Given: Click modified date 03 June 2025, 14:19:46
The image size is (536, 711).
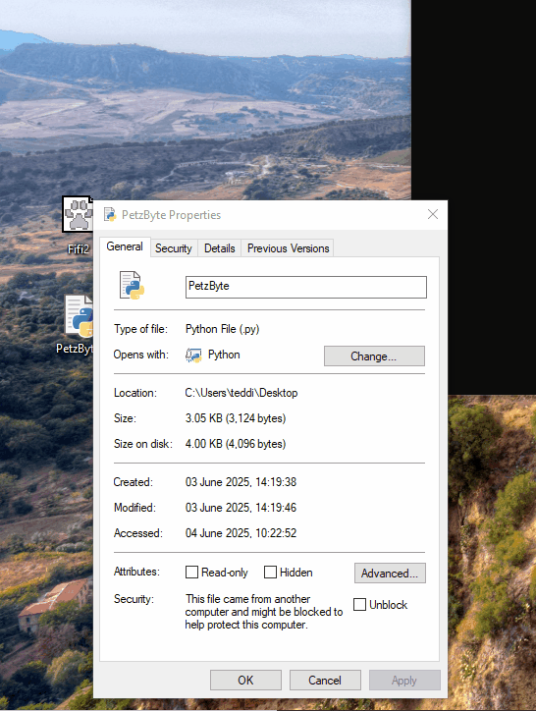Looking at the screenshot, I should (x=241, y=508).
